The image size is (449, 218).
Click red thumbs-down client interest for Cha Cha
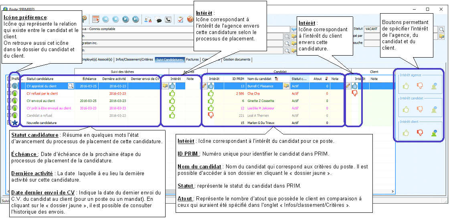[x=354, y=93]
